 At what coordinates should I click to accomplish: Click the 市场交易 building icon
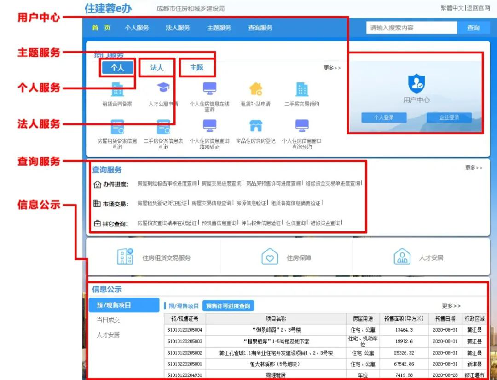click(x=97, y=203)
